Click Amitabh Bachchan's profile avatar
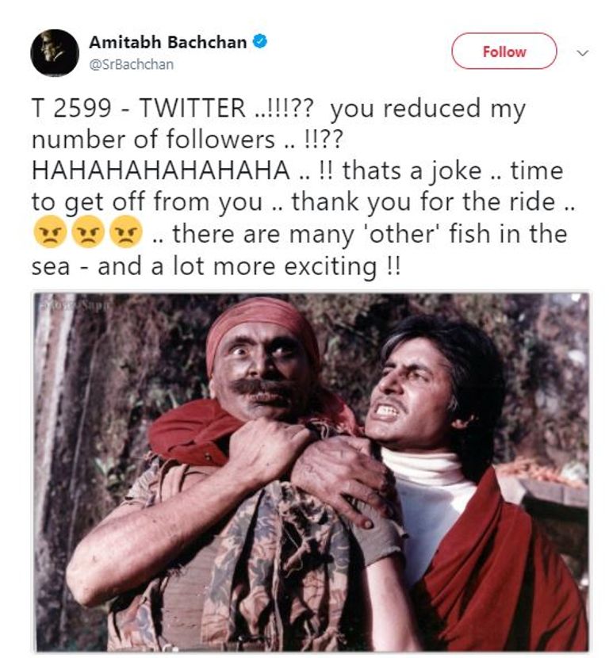The width and height of the screenshot is (609, 658). (x=55, y=53)
